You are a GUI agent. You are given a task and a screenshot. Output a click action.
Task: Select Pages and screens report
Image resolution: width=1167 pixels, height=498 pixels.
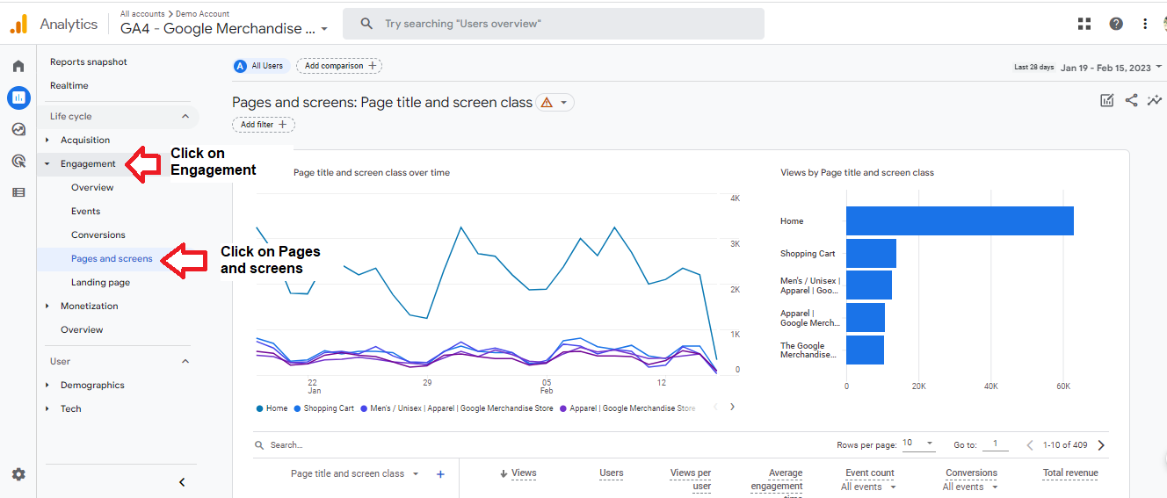(x=112, y=258)
